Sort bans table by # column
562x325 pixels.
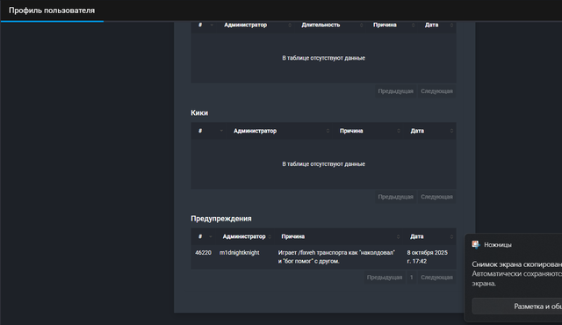(x=205, y=25)
